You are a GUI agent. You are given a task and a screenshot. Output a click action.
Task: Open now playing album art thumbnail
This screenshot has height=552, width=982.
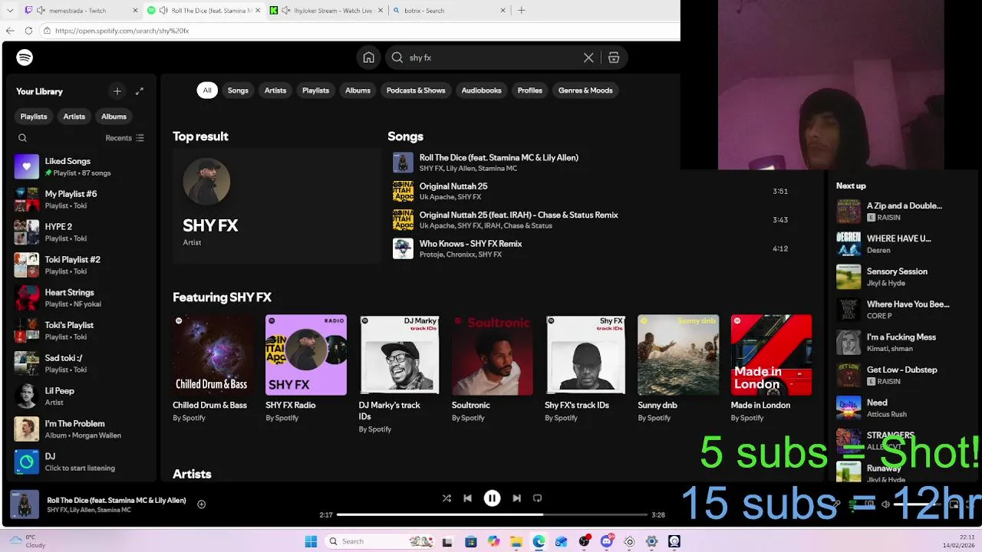coord(25,504)
